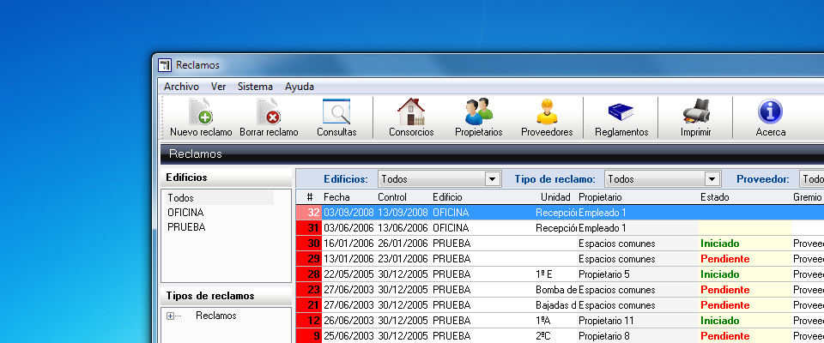The image size is (824, 343).
Task: Open the Edificios filter dropdown
Action: tap(492, 179)
